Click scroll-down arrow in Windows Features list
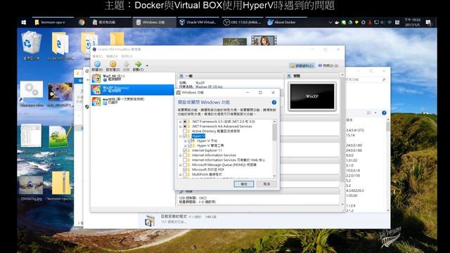 (274, 176)
